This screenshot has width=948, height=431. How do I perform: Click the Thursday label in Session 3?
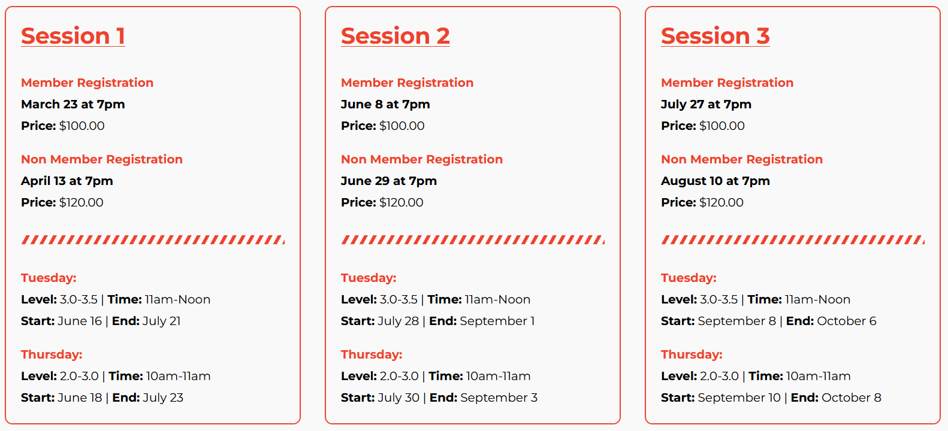691,354
